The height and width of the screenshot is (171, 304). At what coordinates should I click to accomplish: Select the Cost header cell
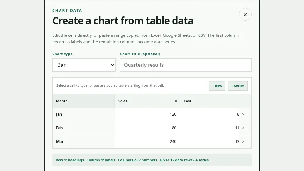tap(216, 101)
